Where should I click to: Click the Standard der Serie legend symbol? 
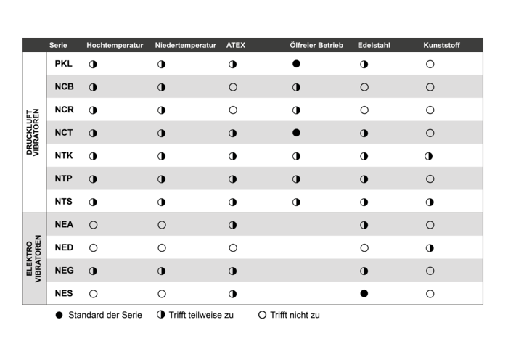(59, 315)
